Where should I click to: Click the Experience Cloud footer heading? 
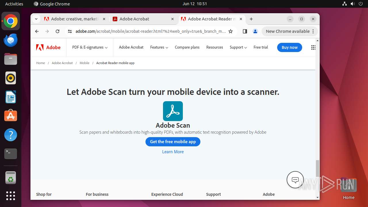click(167, 194)
